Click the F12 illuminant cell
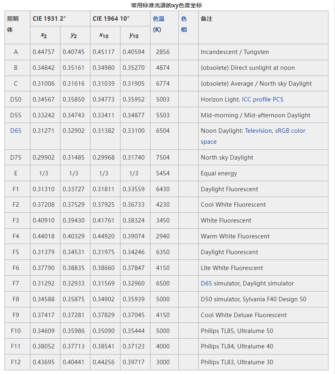Screen dimensions: 335x374 coord(16,362)
